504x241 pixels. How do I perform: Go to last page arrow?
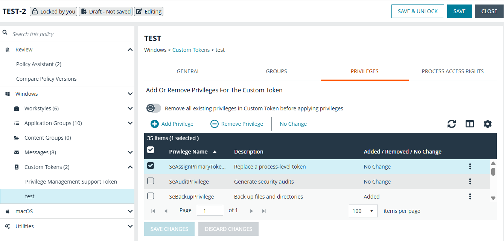click(264, 211)
